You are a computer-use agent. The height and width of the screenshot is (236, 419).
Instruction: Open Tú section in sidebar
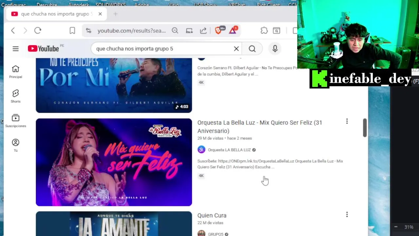coord(15,145)
